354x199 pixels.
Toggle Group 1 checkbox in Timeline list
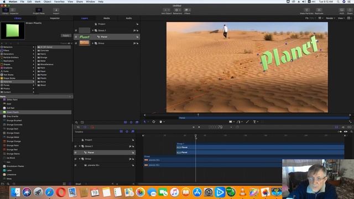pyautogui.click(x=75, y=146)
